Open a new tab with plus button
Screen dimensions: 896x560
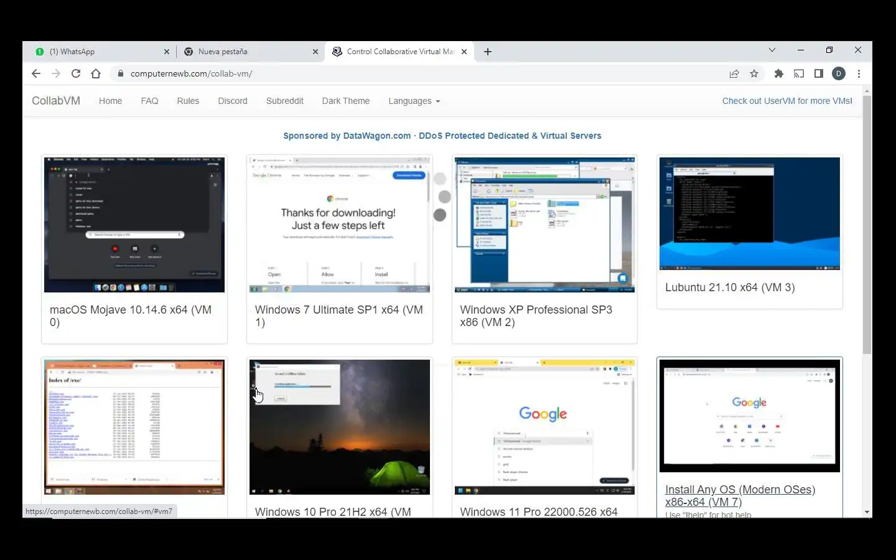488,52
